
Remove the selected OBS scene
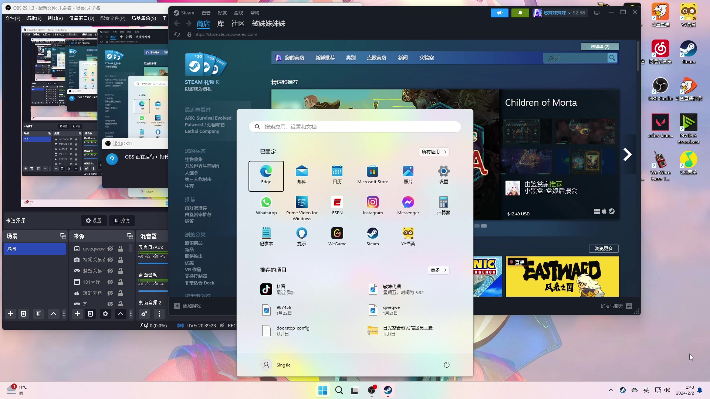(x=24, y=314)
